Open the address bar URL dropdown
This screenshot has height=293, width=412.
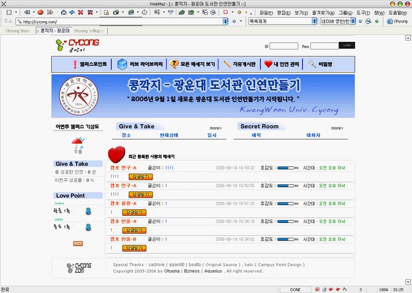[225, 21]
